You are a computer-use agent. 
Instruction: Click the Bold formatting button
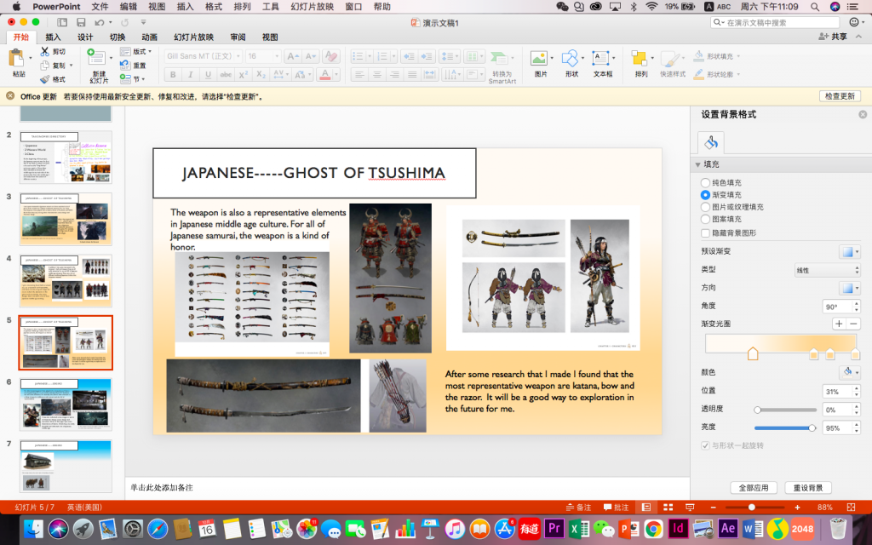[173, 74]
